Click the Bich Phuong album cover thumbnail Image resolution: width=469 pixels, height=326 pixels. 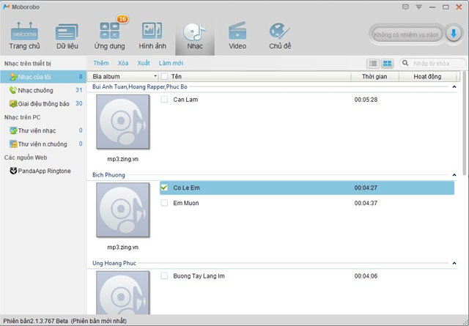click(x=122, y=210)
